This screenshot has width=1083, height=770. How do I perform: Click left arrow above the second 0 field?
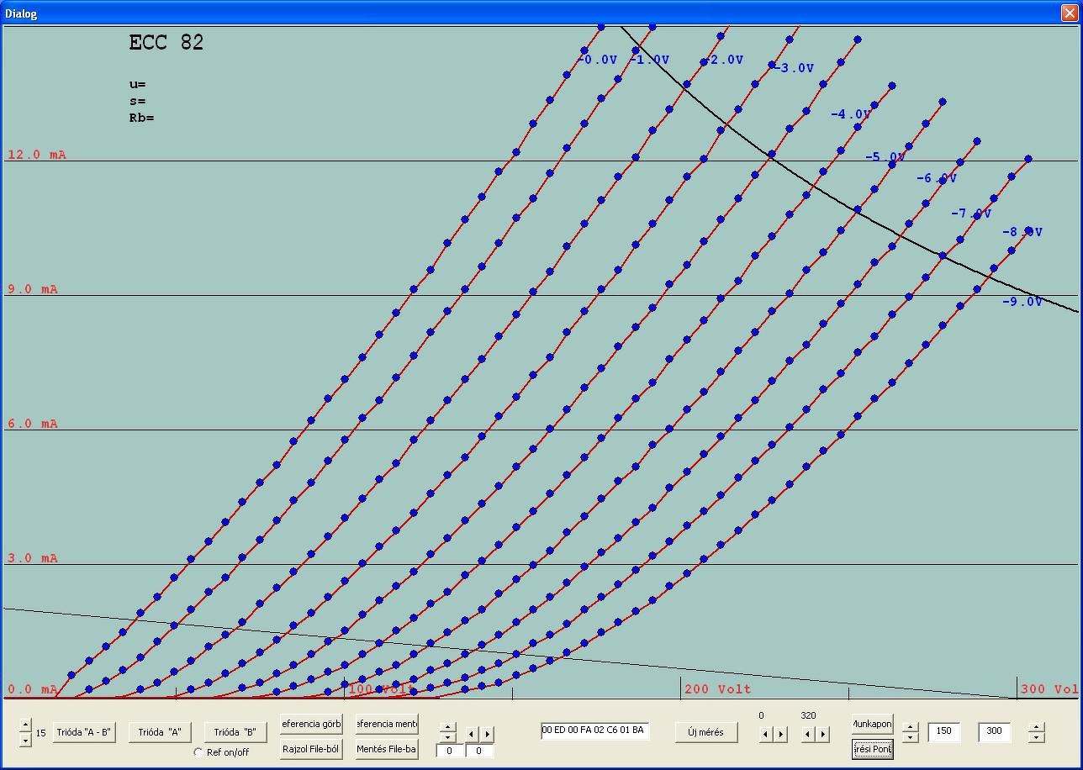pos(472,734)
